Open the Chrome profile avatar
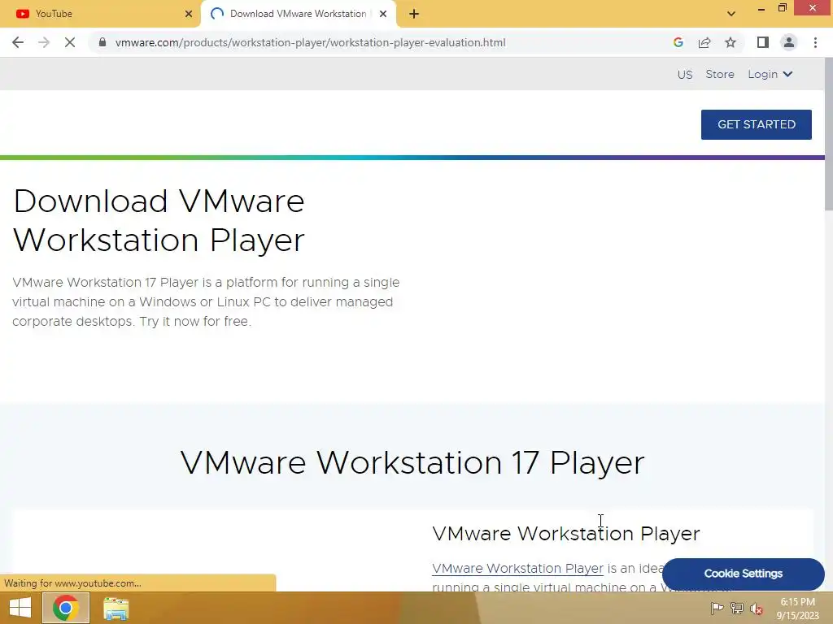The width and height of the screenshot is (833, 624). (789, 42)
